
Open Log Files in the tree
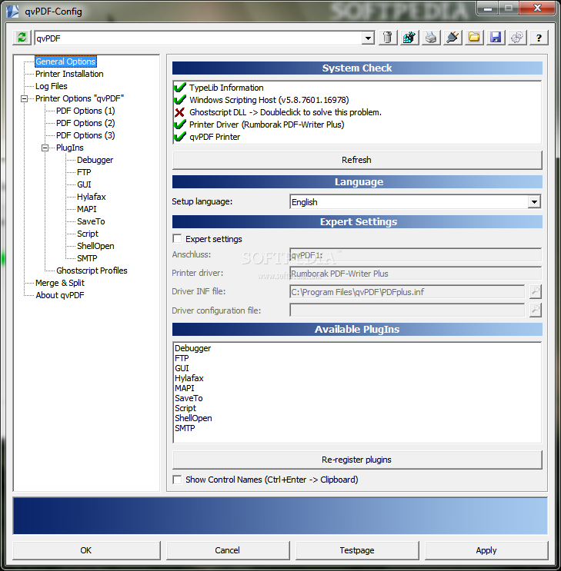point(52,86)
